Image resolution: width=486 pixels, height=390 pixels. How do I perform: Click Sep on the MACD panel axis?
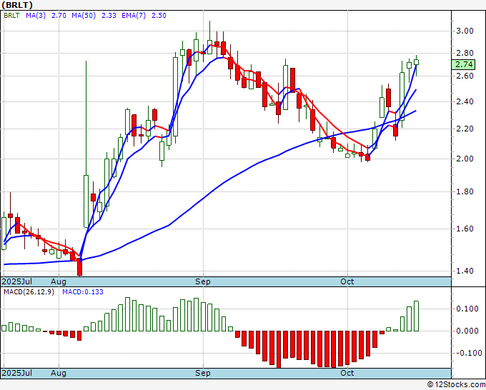(203, 373)
